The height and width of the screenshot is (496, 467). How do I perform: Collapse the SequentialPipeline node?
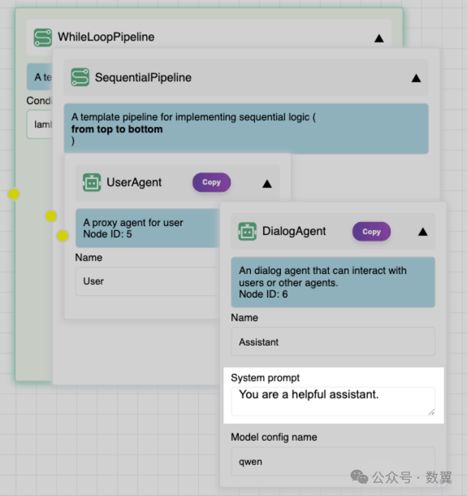(x=416, y=78)
